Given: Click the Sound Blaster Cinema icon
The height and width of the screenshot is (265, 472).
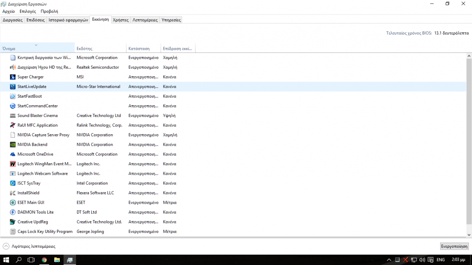Looking at the screenshot, I should (13, 115).
